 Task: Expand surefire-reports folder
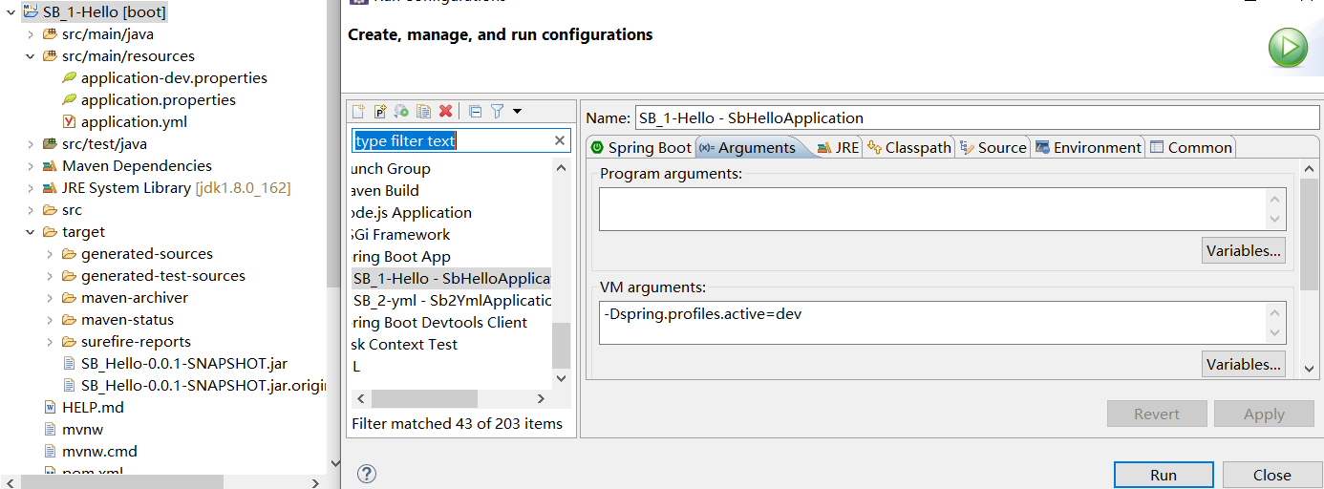point(50,341)
